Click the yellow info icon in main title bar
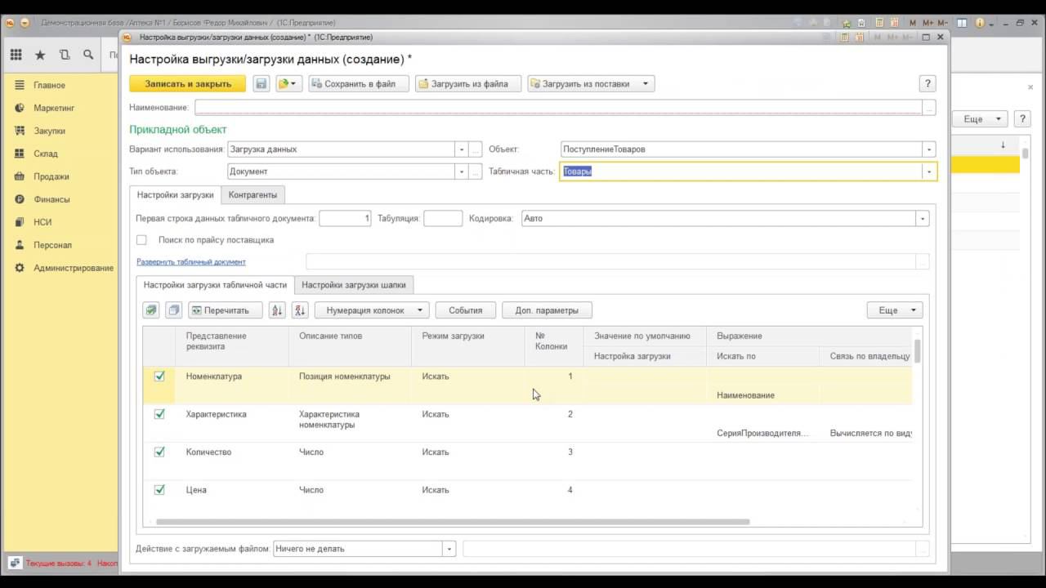This screenshot has height=588, width=1046. [x=981, y=23]
